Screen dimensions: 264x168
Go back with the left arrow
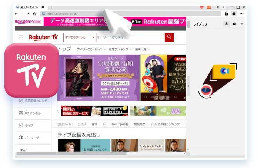[16, 14]
